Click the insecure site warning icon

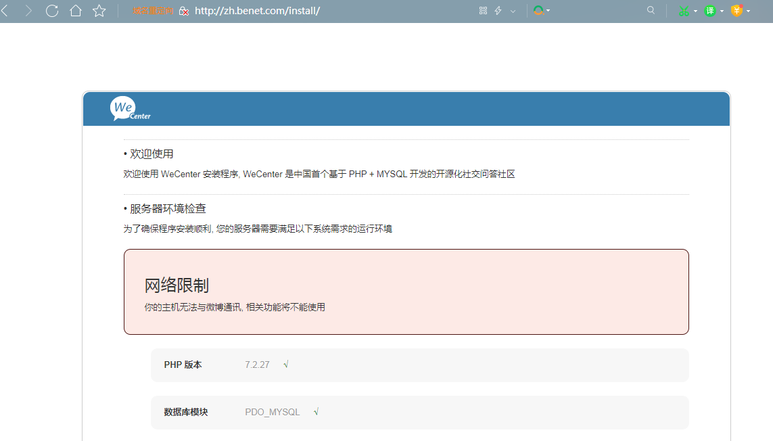point(184,11)
